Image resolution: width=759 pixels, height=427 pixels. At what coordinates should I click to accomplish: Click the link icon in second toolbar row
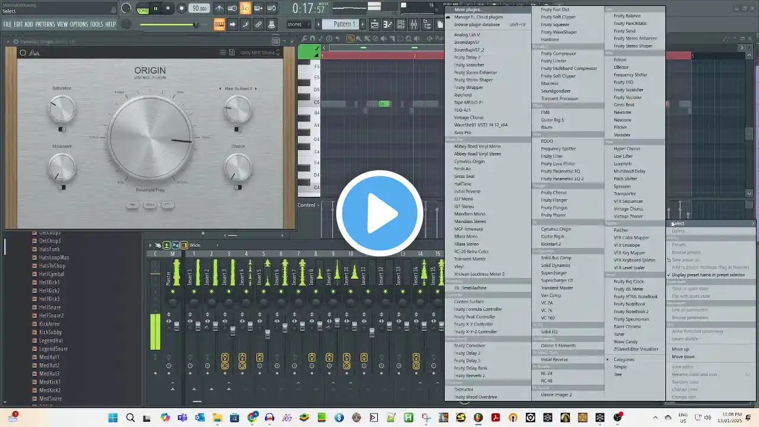tap(259, 24)
